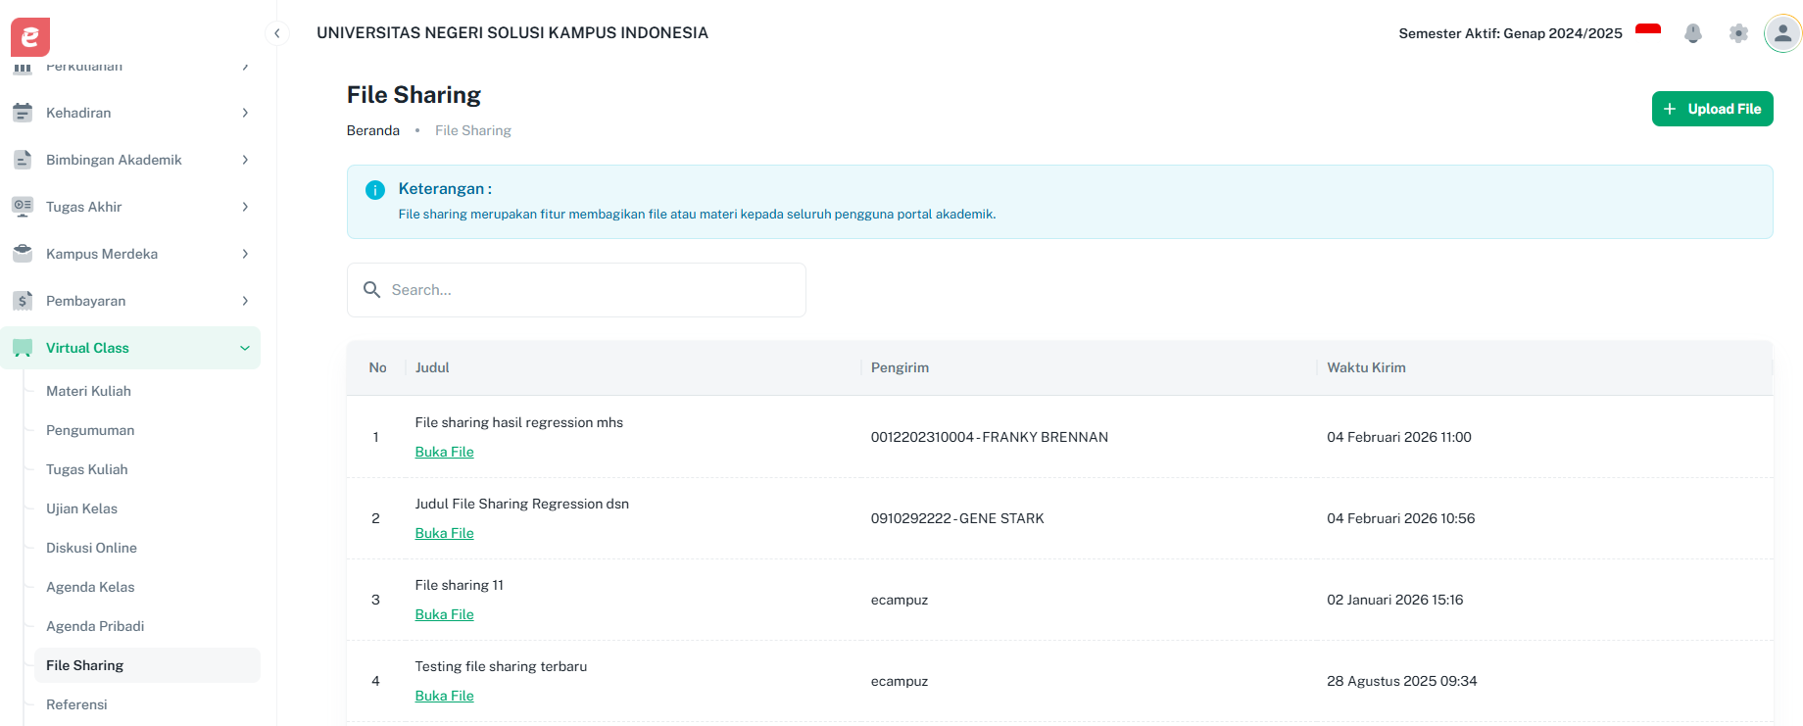Click sender 0910292222-GENE STARK
Image resolution: width=1803 pixels, height=726 pixels.
click(x=957, y=518)
